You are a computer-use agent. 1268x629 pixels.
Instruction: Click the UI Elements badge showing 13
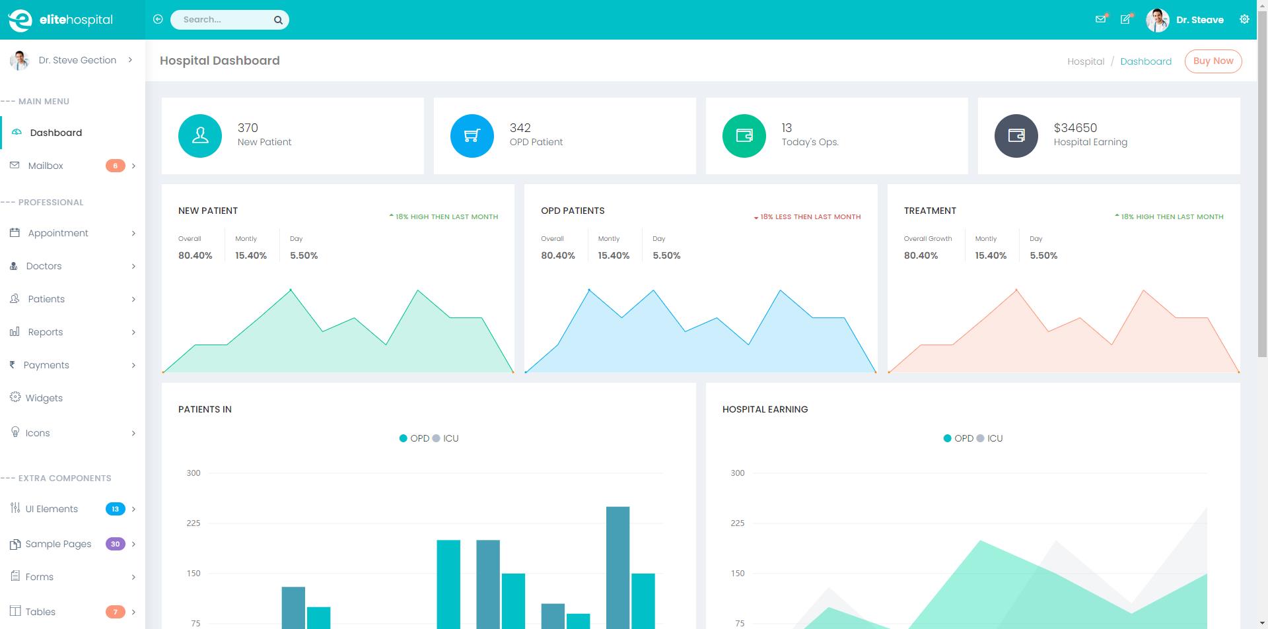115,509
